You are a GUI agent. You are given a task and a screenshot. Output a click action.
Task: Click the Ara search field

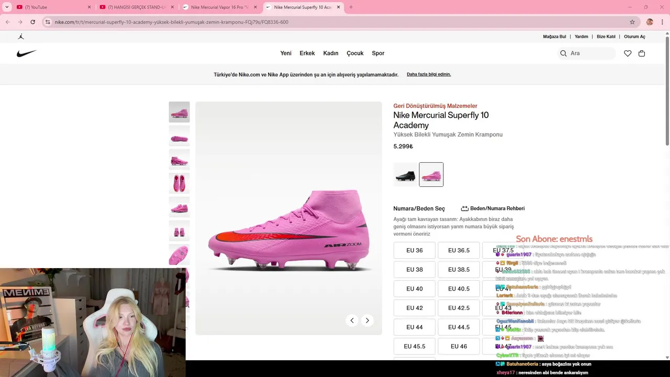click(586, 53)
